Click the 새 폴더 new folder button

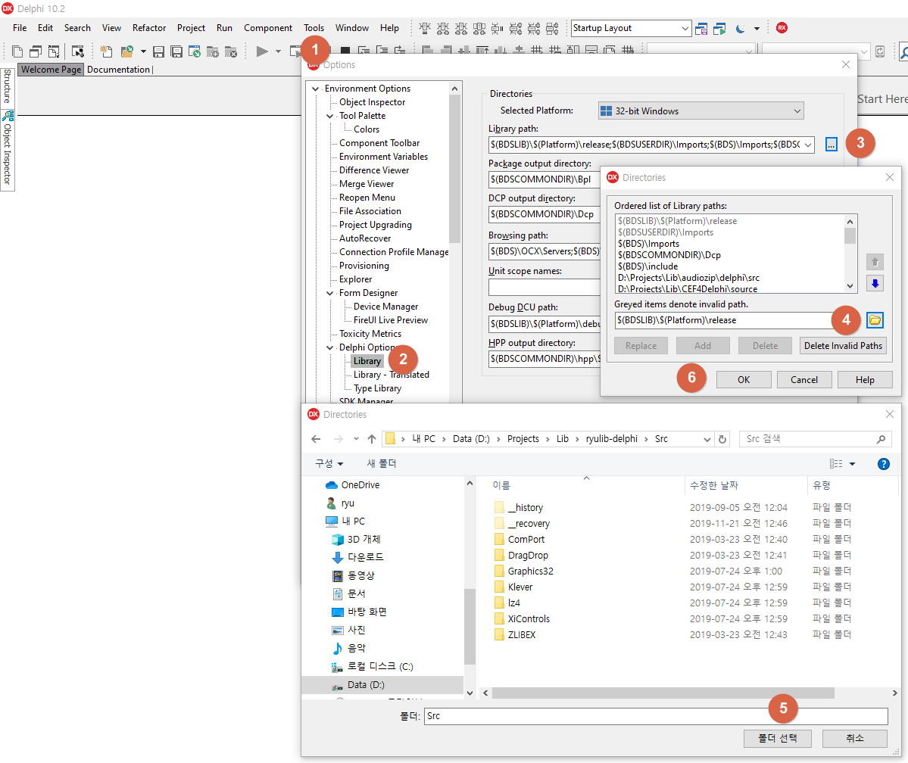[382, 464]
